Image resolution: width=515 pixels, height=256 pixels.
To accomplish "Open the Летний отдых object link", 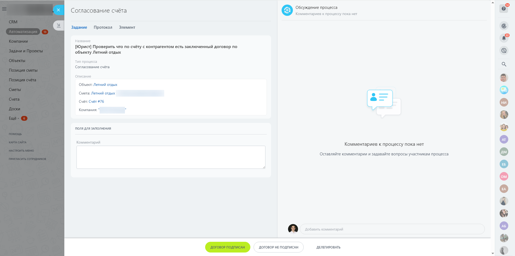I will (x=105, y=85).
